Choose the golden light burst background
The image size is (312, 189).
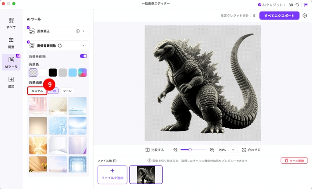click(x=38, y=145)
